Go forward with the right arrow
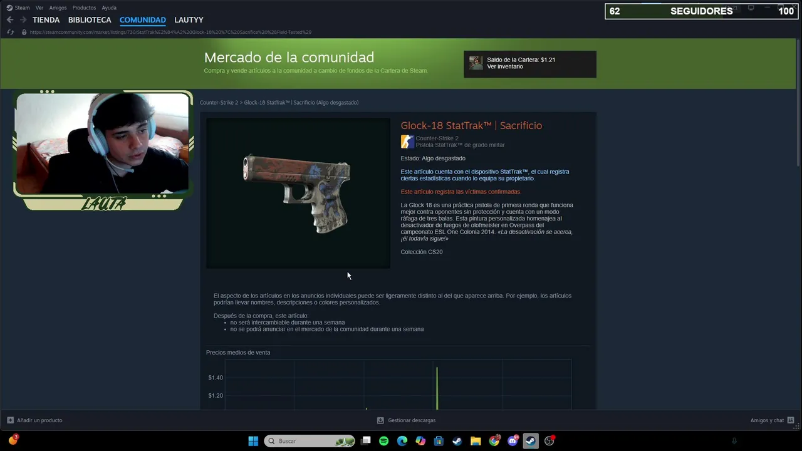802x451 pixels. tap(23, 20)
